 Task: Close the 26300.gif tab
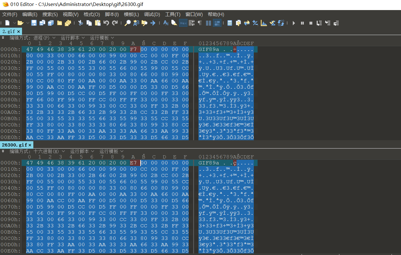[x=30, y=145]
